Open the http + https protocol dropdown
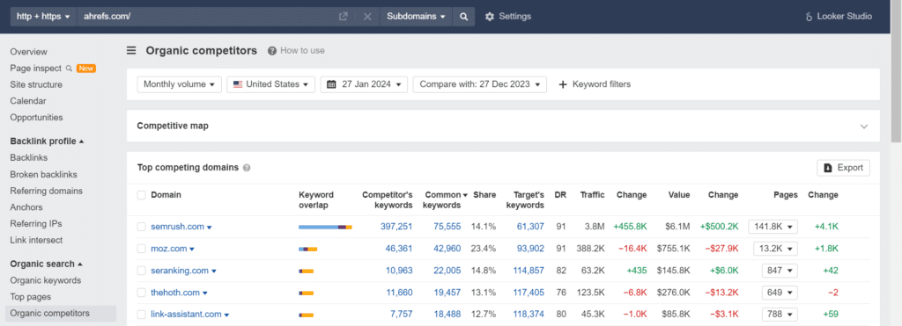This screenshot has height=326, width=902. point(44,17)
